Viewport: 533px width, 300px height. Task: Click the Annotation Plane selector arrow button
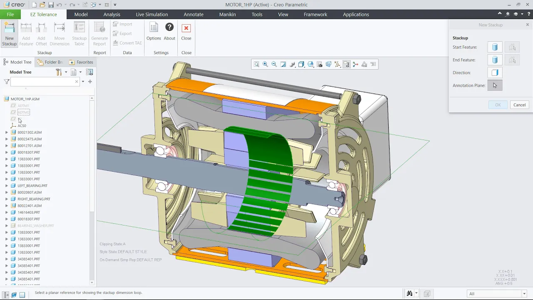click(495, 85)
